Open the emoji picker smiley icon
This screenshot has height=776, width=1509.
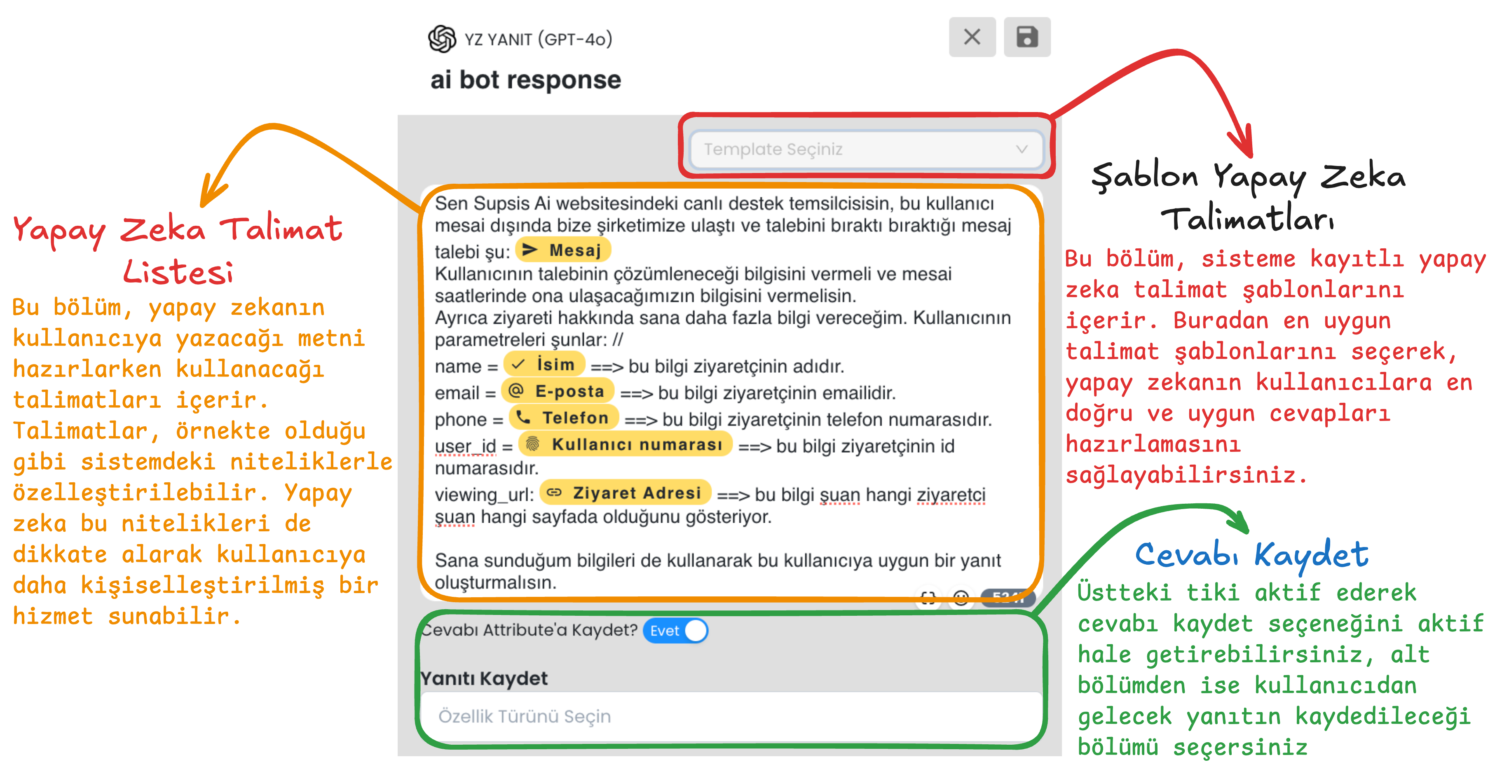(961, 598)
